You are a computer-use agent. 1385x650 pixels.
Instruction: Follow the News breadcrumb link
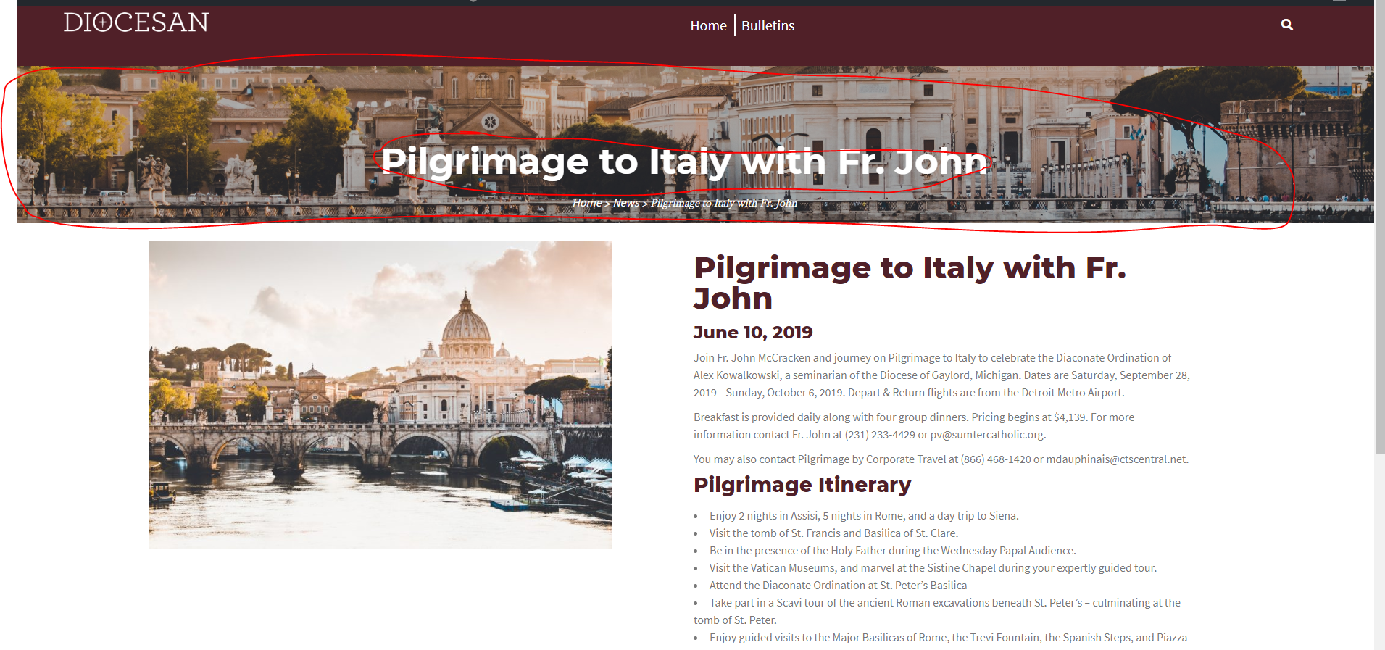[x=626, y=203]
